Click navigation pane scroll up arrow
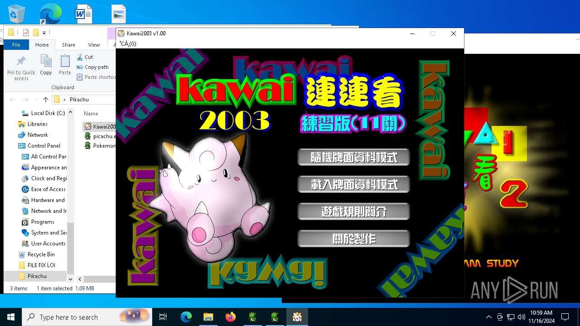 pyautogui.click(x=70, y=112)
